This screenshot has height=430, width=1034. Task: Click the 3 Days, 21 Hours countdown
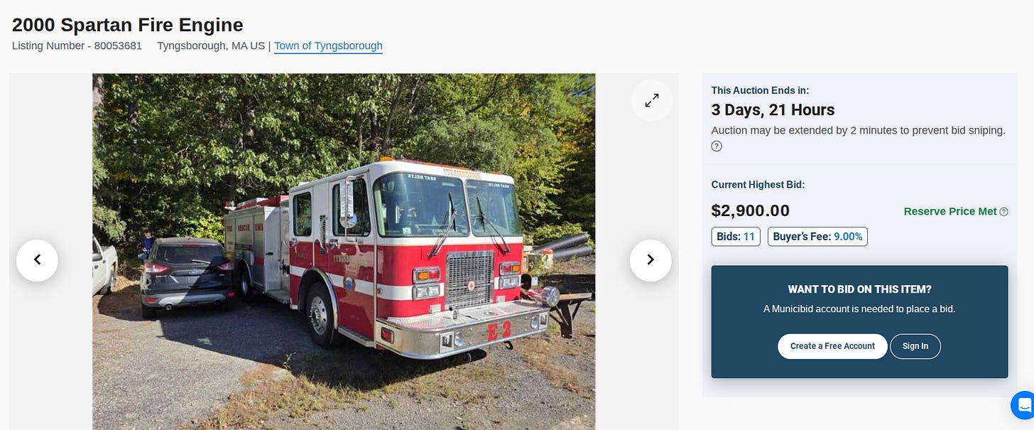point(773,110)
